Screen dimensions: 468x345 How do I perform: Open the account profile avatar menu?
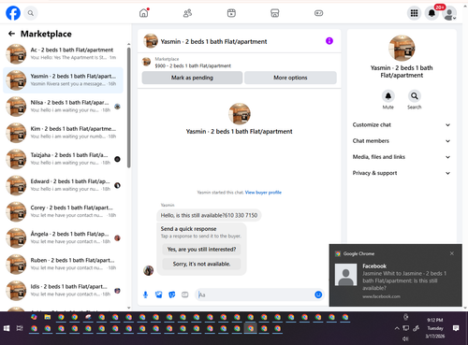pyautogui.click(x=449, y=14)
